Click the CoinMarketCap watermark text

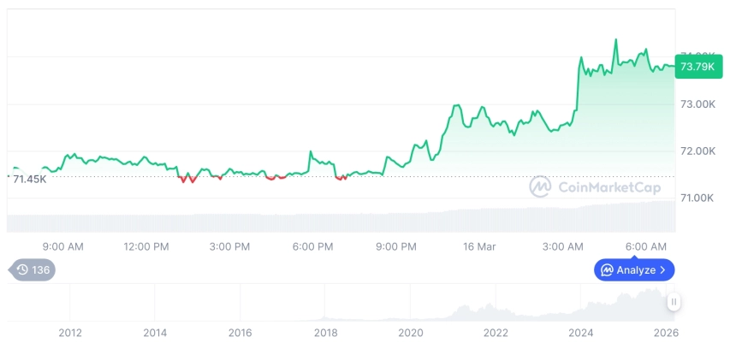coord(597,186)
